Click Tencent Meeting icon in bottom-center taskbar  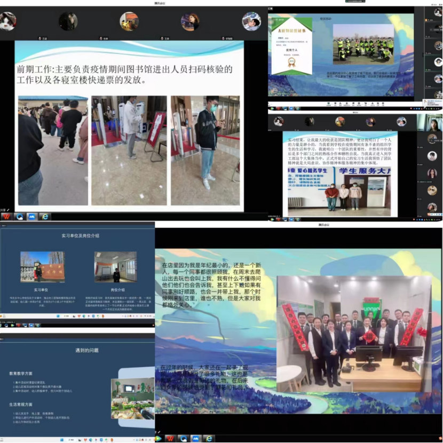[x=196, y=438]
